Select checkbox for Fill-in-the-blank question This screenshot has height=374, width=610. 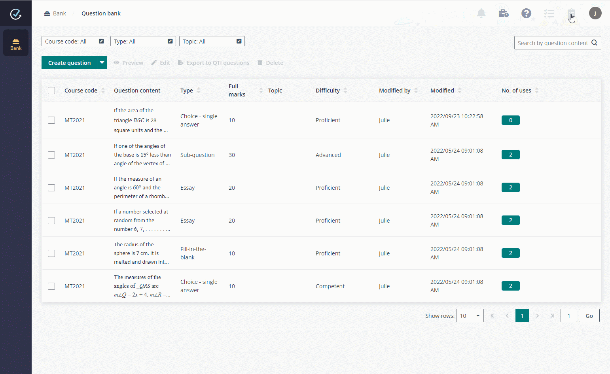(x=51, y=253)
